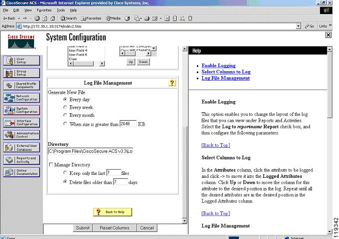The height and width of the screenshot is (239, 339).
Task: Click Back to Top under Enable Logging
Action: pyautogui.click(x=215, y=145)
